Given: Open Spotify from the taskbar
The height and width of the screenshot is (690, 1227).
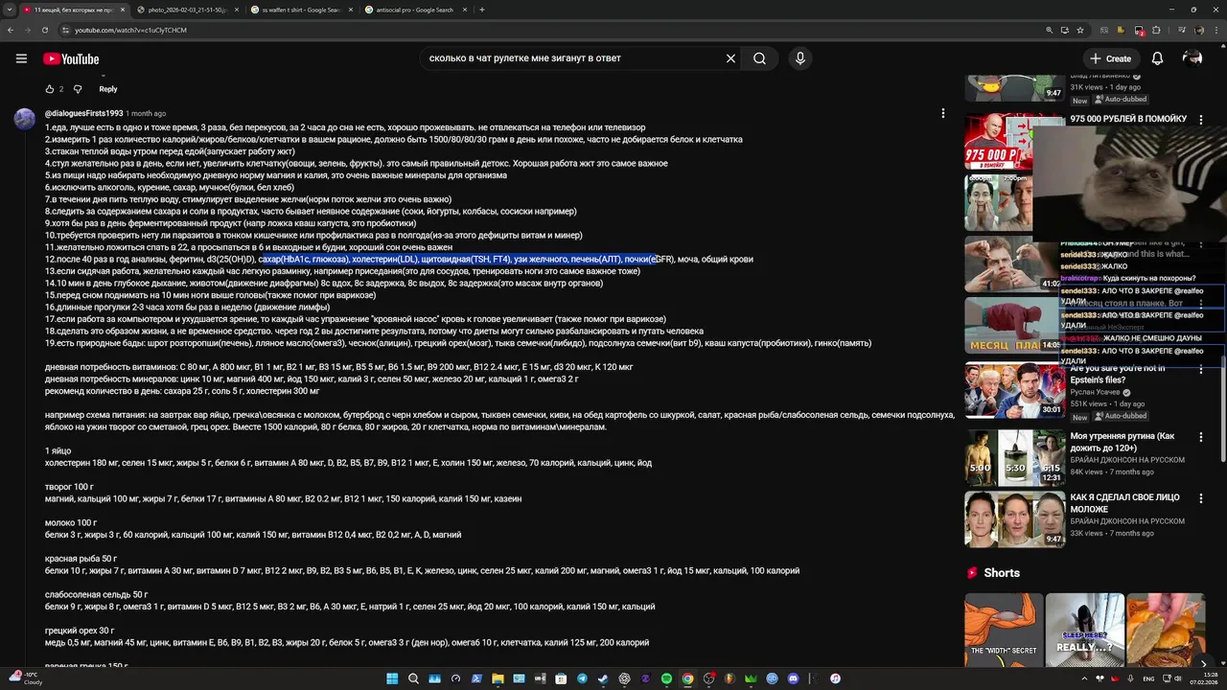Looking at the screenshot, I should point(666,678).
